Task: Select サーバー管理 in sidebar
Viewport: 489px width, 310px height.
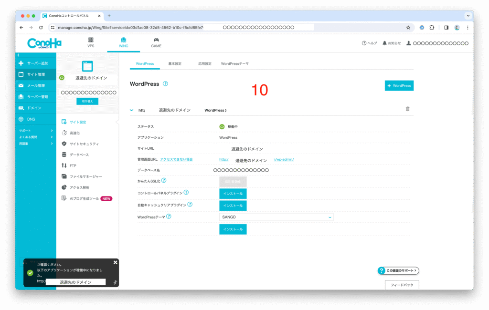Action: [36, 97]
